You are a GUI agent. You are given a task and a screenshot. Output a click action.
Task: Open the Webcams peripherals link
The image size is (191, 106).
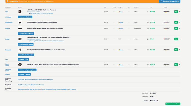coord(42,85)
